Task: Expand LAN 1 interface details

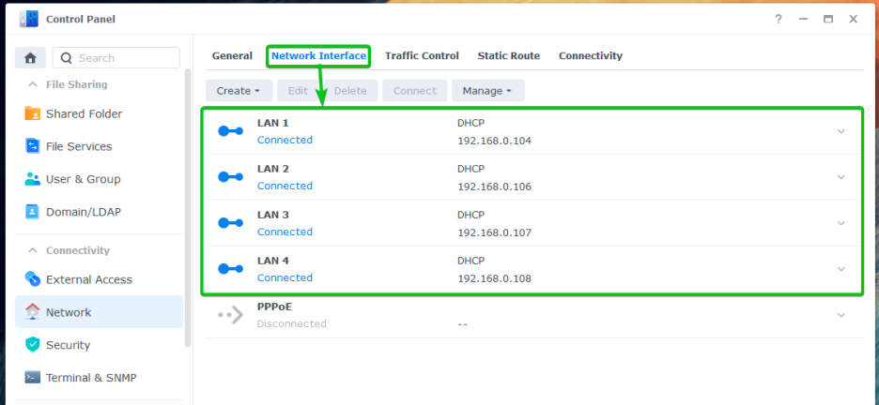Action: [840, 131]
